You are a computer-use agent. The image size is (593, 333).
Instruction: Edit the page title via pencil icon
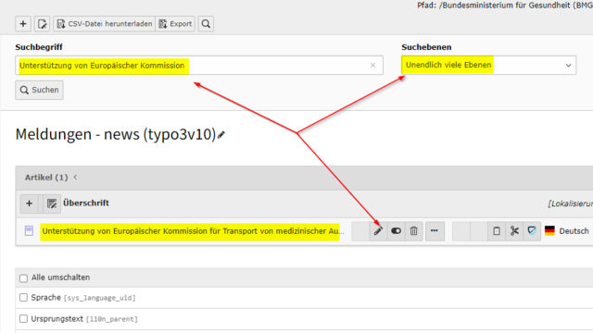point(221,135)
